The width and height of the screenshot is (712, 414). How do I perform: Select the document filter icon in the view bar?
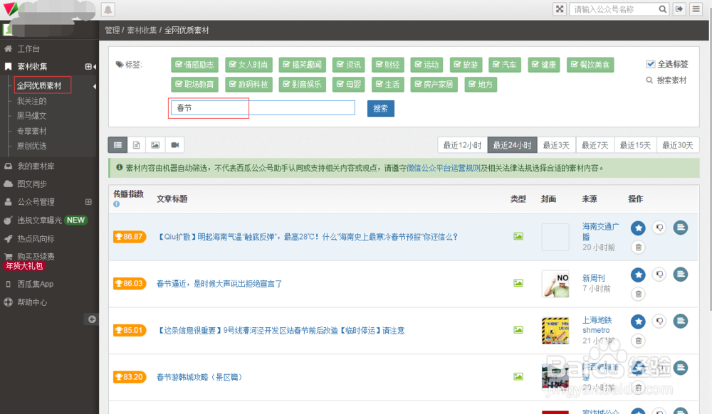click(x=136, y=144)
